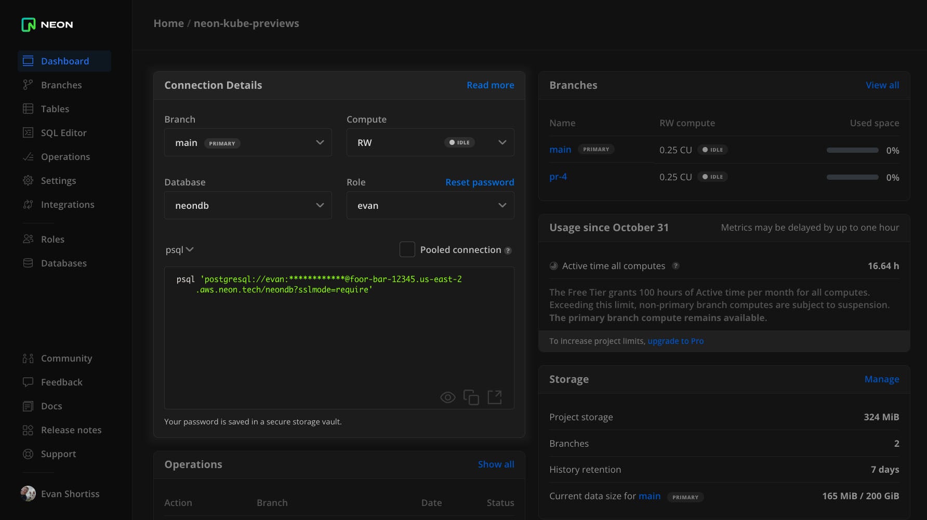Open Evan Shortiss profile avatar

pos(28,494)
